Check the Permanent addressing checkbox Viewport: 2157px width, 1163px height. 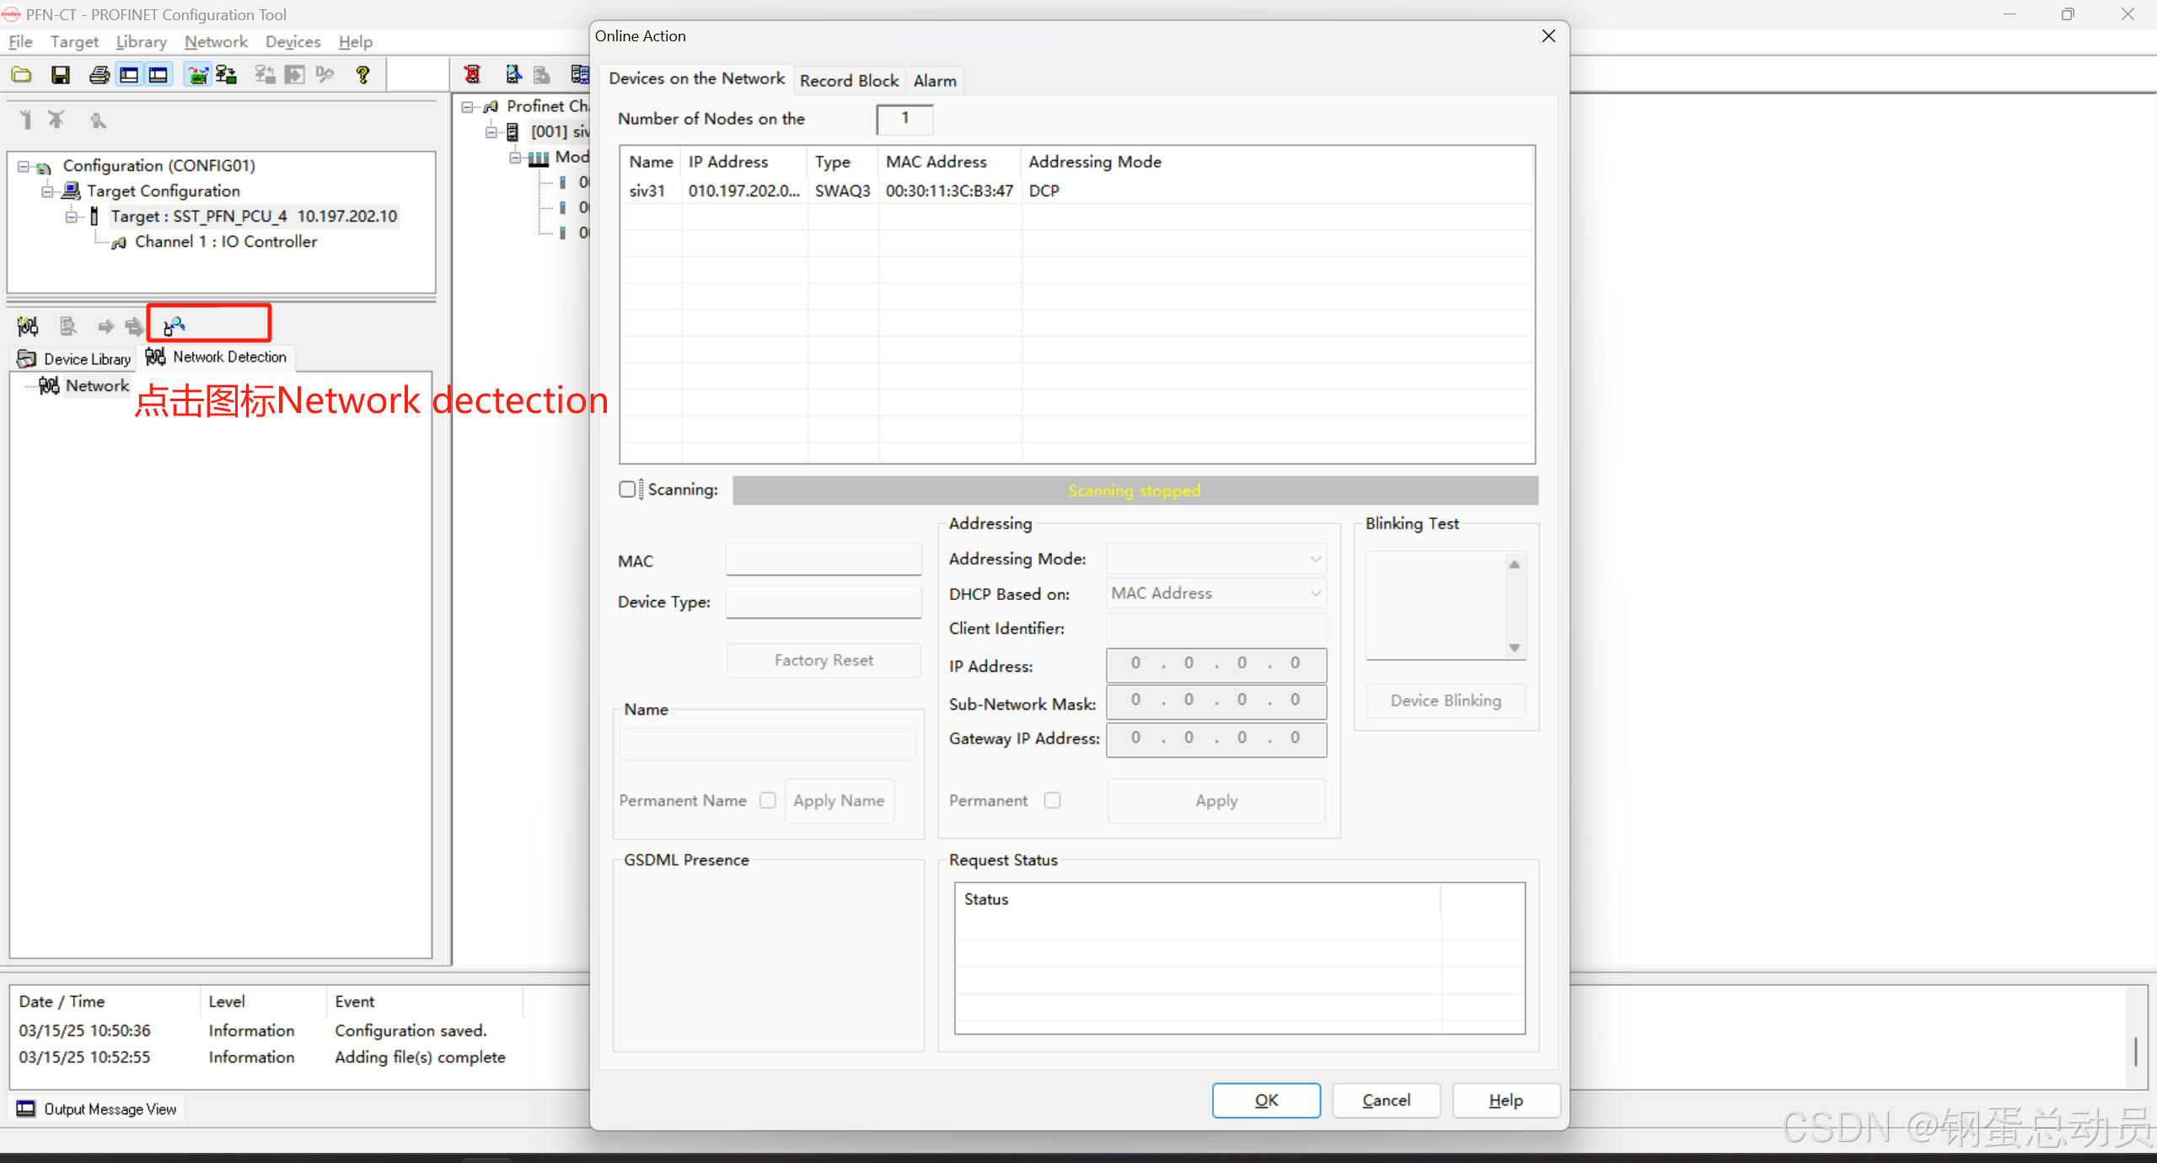point(1052,800)
